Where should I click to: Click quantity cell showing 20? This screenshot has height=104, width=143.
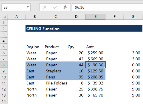76,53
